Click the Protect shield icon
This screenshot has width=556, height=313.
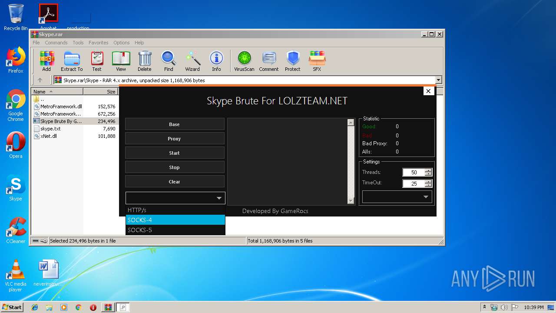[293, 61]
